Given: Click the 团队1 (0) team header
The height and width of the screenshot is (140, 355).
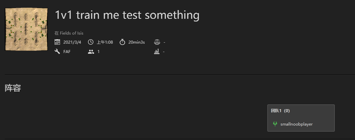Looking at the screenshot, I should tap(280, 111).
